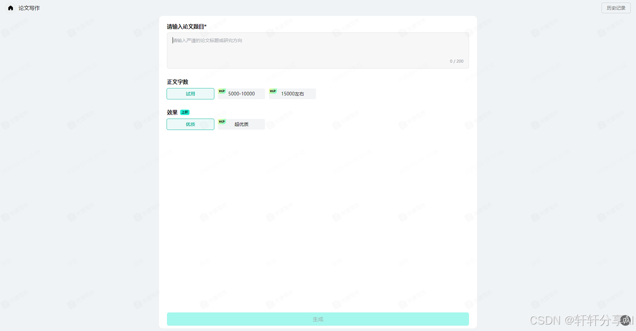Image resolution: width=636 pixels, height=331 pixels.
Task: Select the 5000-10000 word count option
Action: [241, 94]
